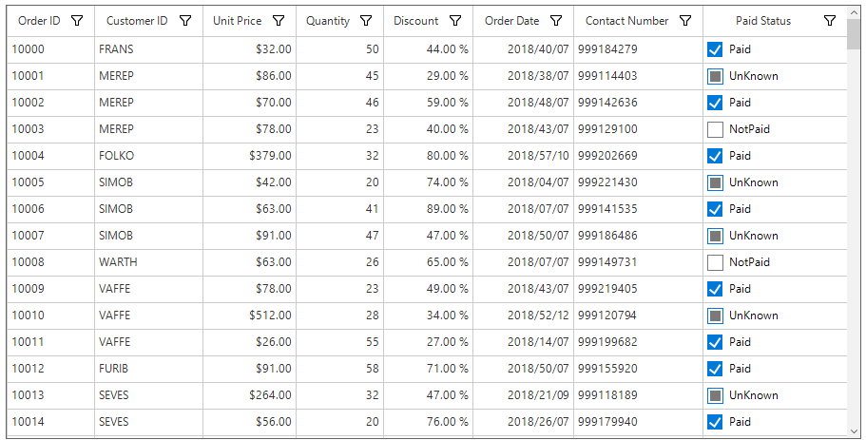Select Unit Price cell $32.00
This screenshot has height=440, width=866.
(250, 49)
